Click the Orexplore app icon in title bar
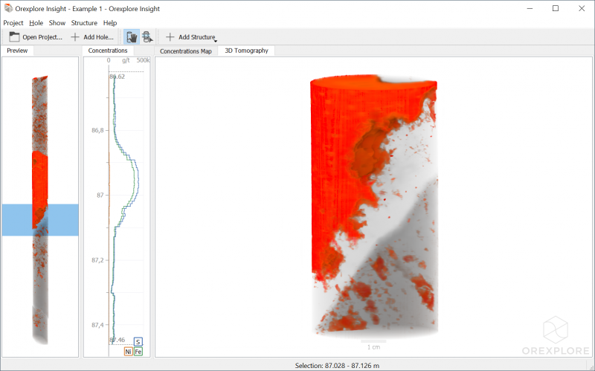This screenshot has width=595, height=371. coord(8,8)
